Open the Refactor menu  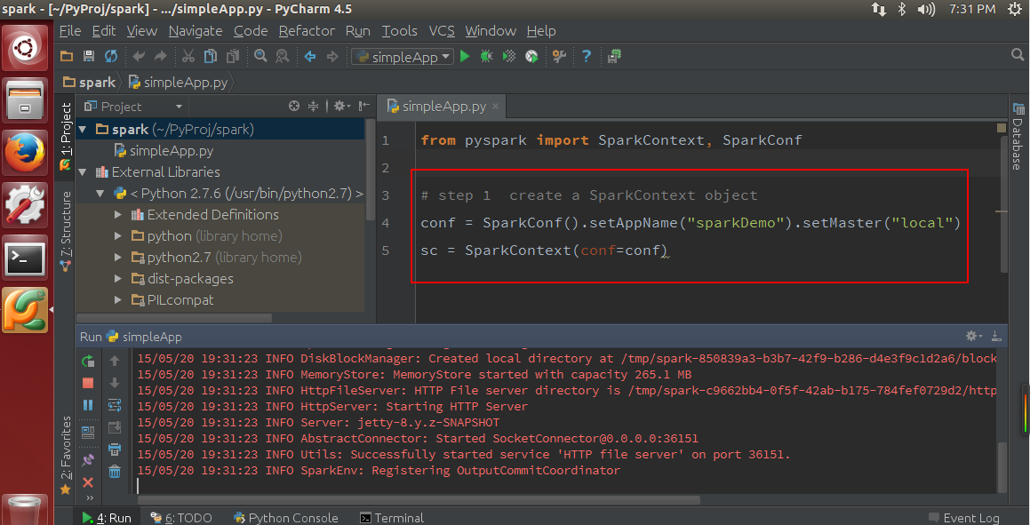(307, 30)
